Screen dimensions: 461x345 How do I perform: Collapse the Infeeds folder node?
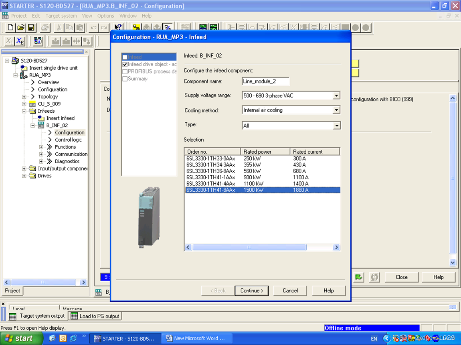coord(24,111)
